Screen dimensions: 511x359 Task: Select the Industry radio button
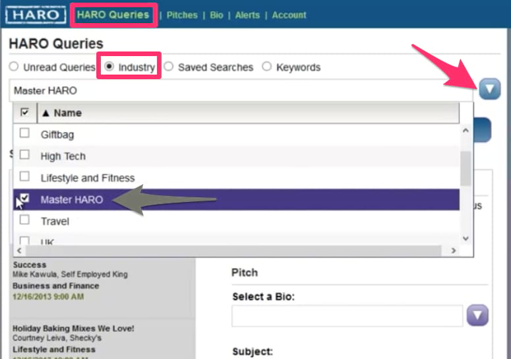click(x=109, y=66)
